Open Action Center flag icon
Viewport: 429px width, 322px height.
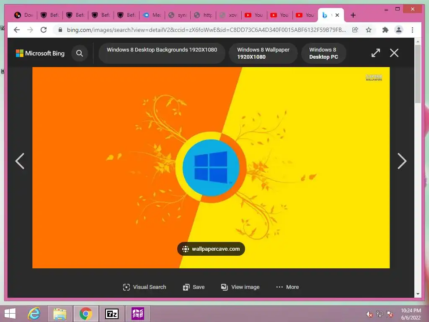(390, 314)
